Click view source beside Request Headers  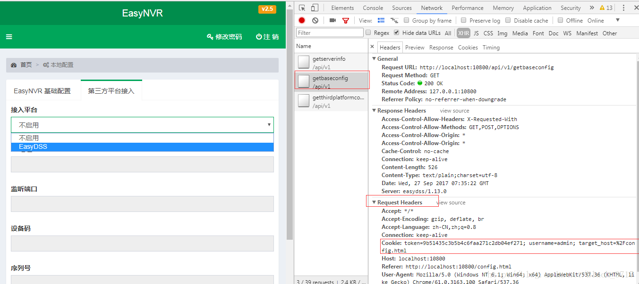point(451,203)
